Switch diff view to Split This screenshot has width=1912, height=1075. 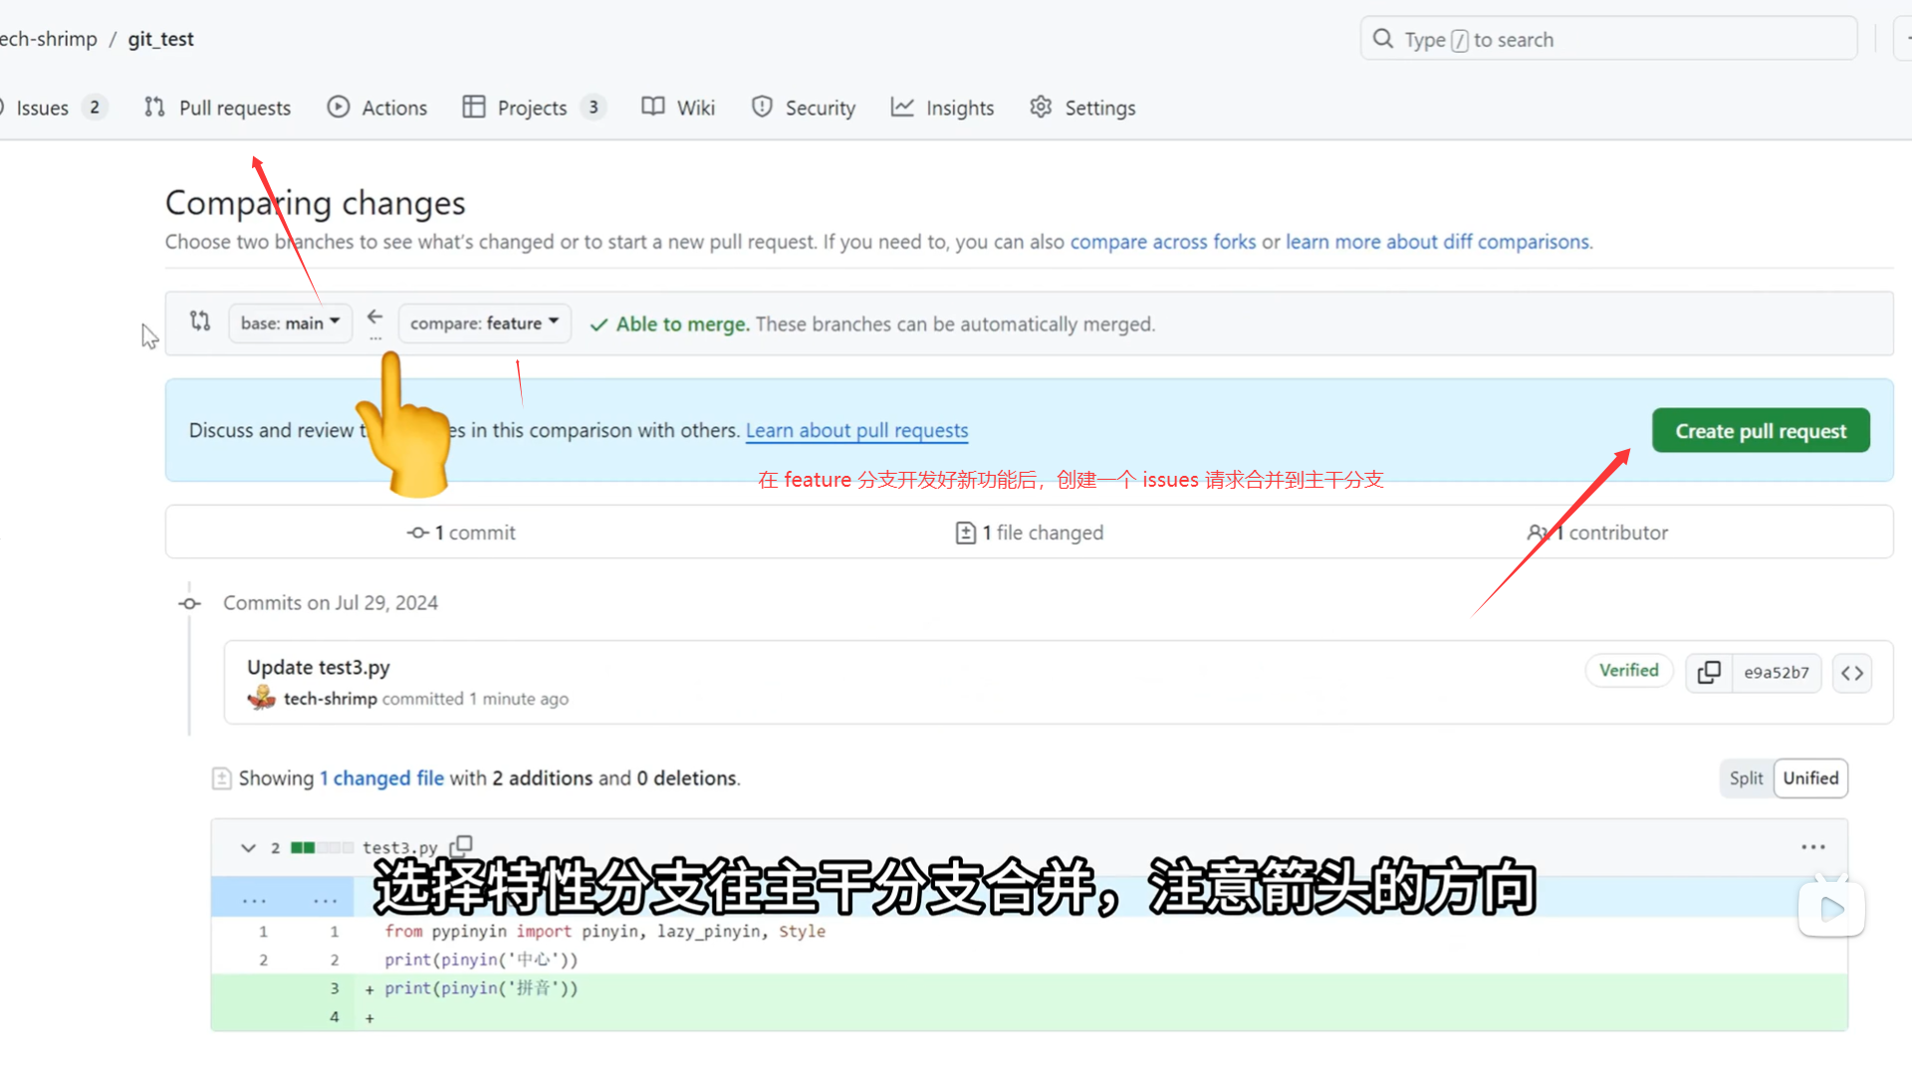point(1745,778)
